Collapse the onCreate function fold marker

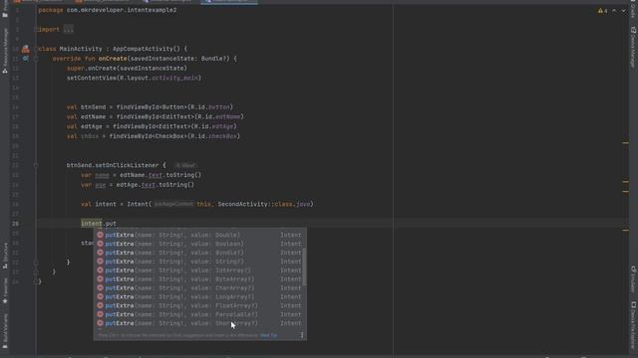36,59
